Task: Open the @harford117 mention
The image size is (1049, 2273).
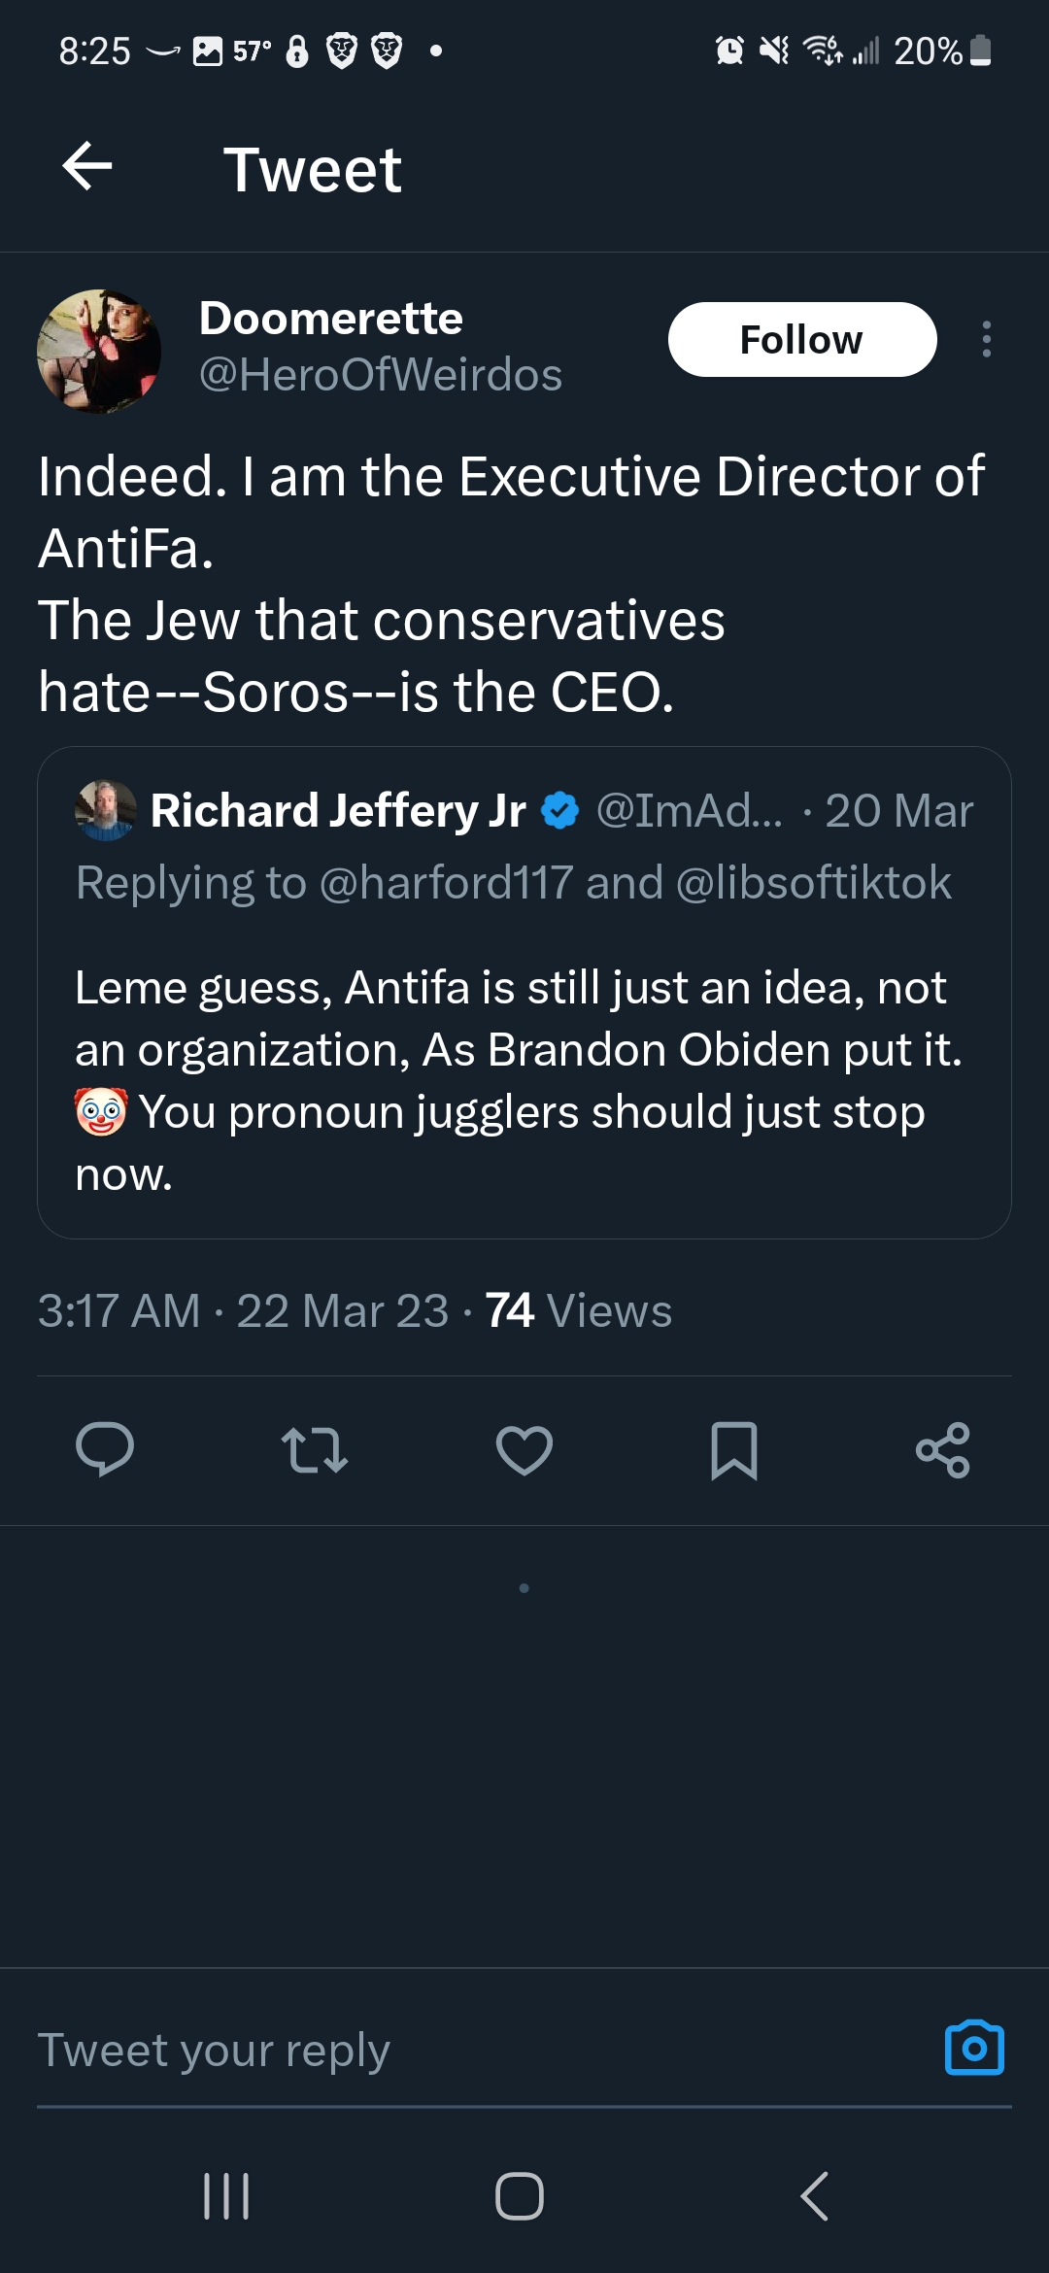Action: coord(446,883)
